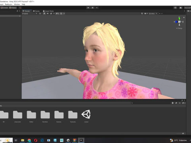Click the Project search field

[x=150, y=103]
